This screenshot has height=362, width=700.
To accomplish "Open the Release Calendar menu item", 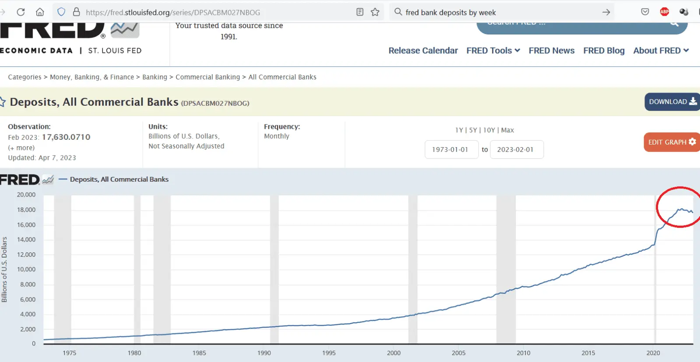I will tap(423, 51).
